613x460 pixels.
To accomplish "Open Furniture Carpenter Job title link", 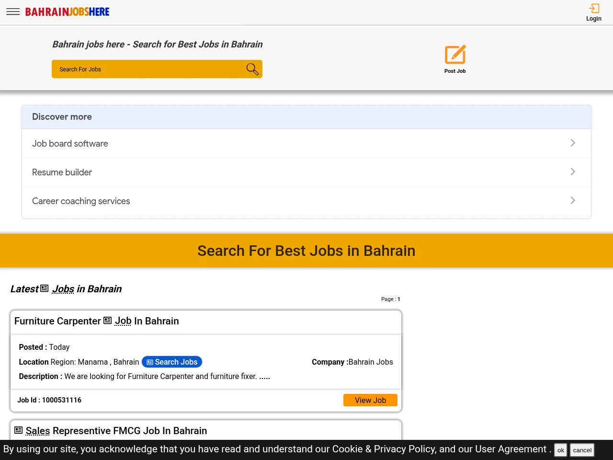I will [x=97, y=321].
